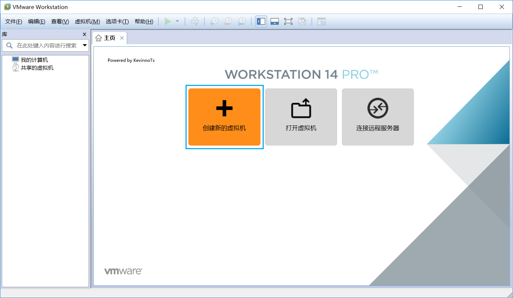Toggle the thumbnail bar view icon
Screen dimensions: 513x298
pos(275,22)
